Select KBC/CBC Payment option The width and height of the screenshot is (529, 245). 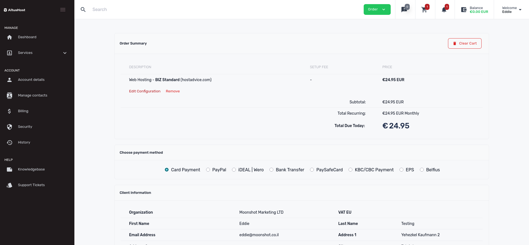(x=350, y=170)
